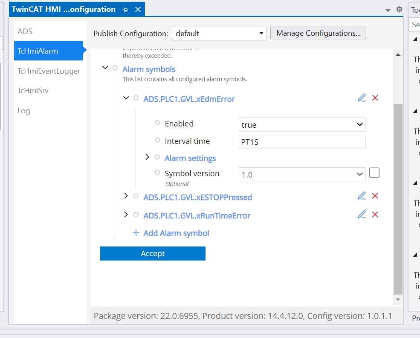Click the Add Alarm symbol link
420x338 pixels.
pyautogui.click(x=176, y=233)
